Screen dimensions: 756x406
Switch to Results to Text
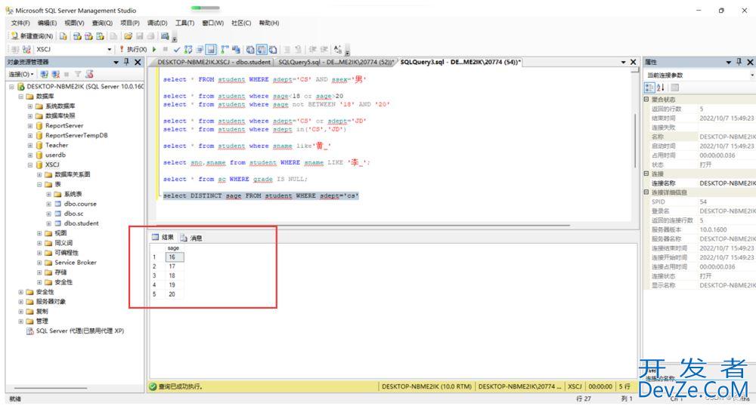250,49
